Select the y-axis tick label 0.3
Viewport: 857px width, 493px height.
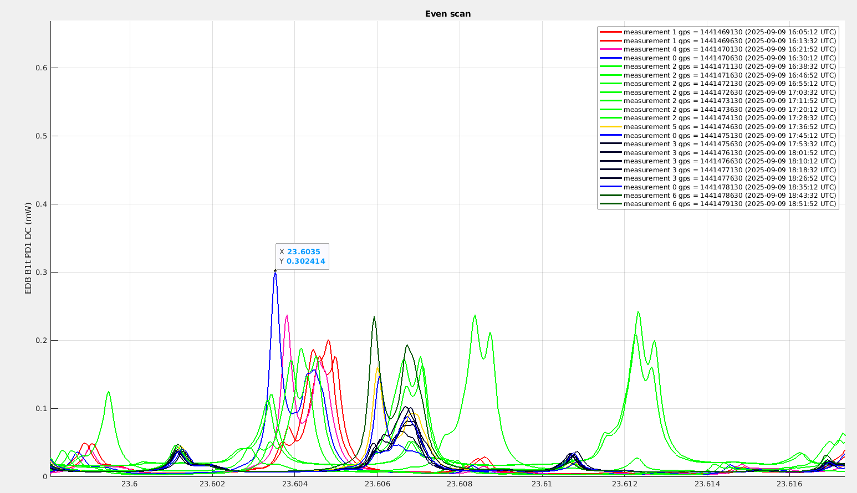pyautogui.click(x=42, y=273)
